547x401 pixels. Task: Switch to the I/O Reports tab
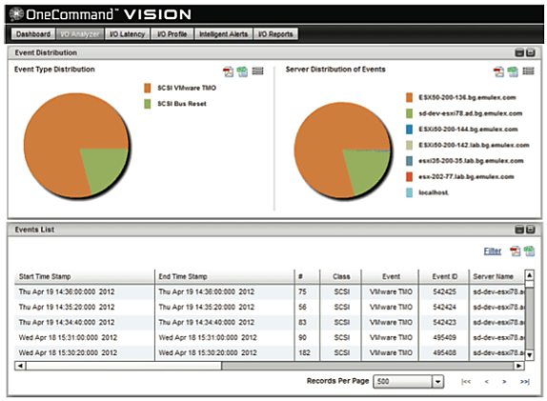point(275,34)
